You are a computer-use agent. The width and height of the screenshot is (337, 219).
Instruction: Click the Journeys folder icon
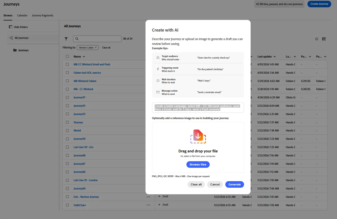(15, 50)
